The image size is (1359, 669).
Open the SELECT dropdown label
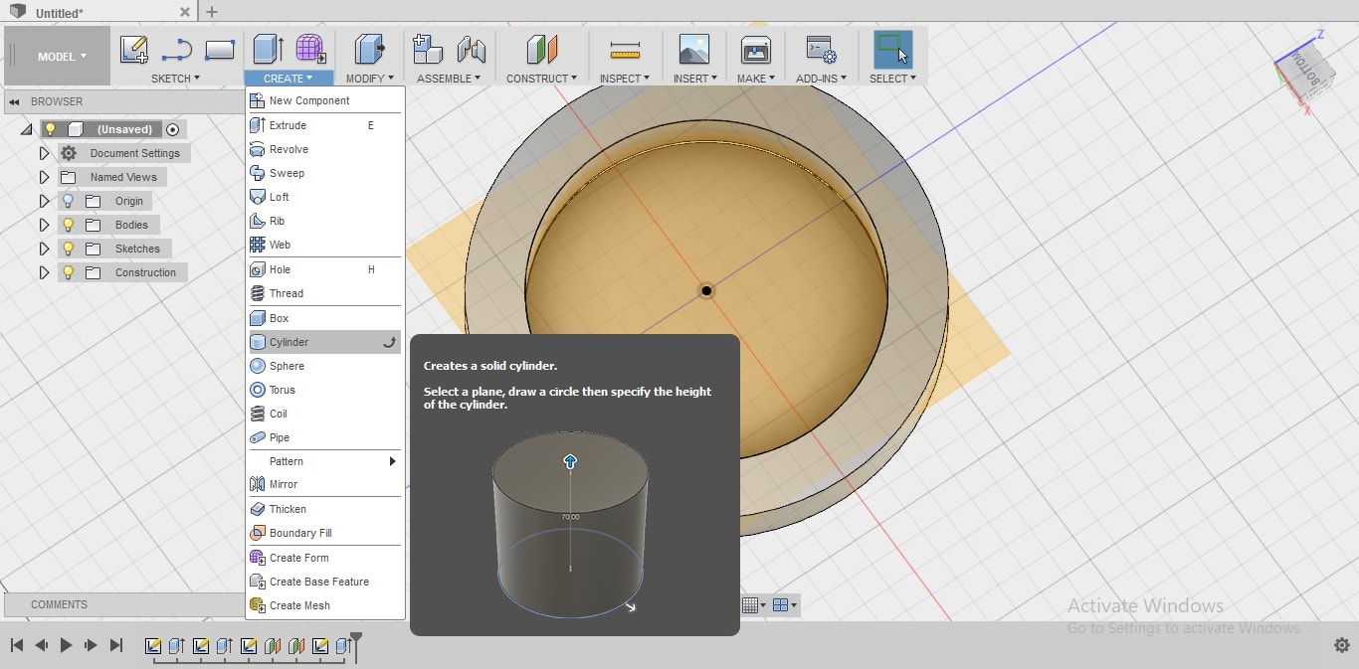(892, 79)
